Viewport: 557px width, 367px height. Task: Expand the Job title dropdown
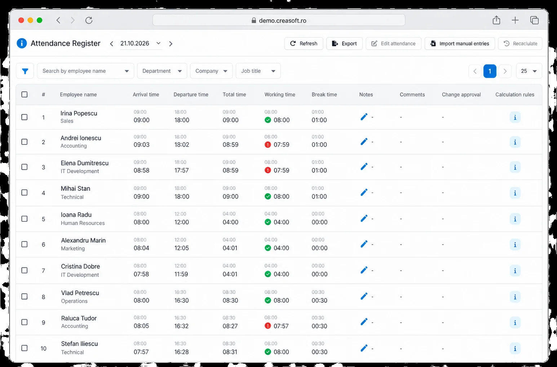(x=258, y=71)
